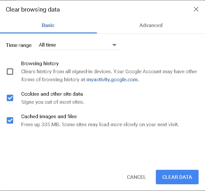
Task: Click the 'Cookies and other site data' label
Action: (52, 94)
